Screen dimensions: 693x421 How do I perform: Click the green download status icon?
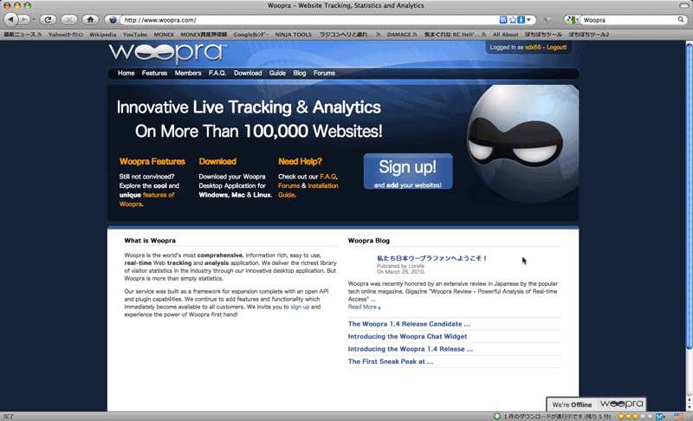pyautogui.click(x=496, y=416)
